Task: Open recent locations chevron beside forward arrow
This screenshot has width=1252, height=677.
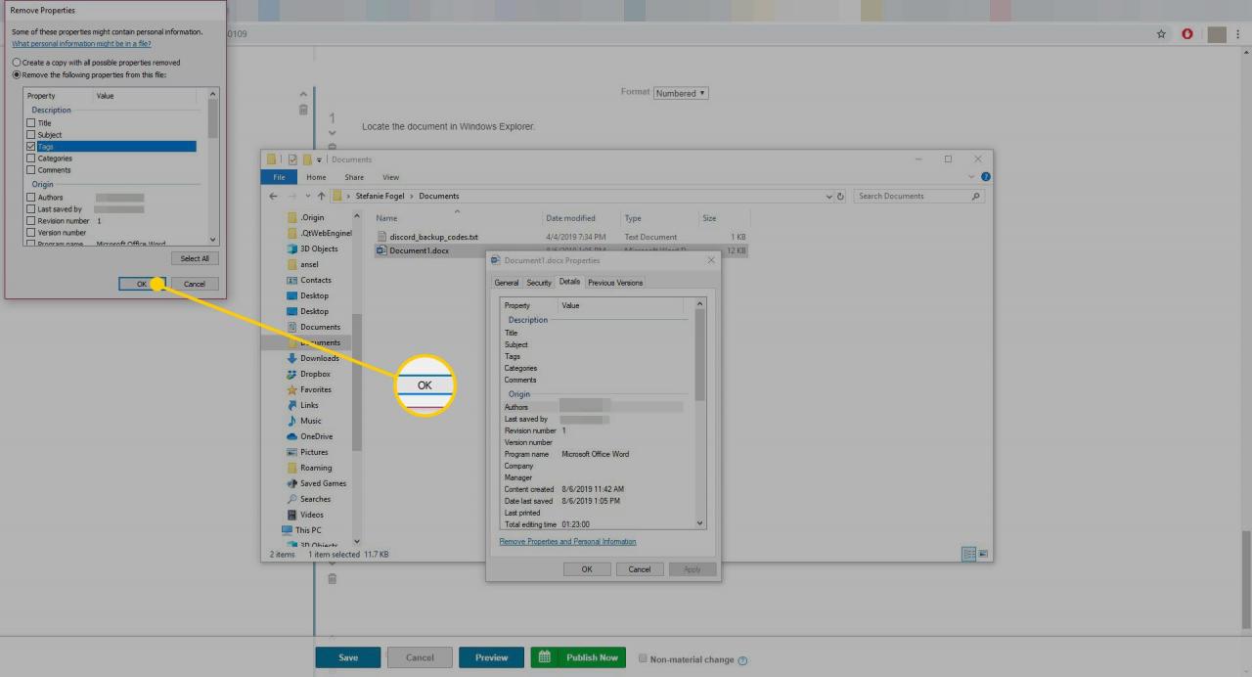Action: point(308,196)
